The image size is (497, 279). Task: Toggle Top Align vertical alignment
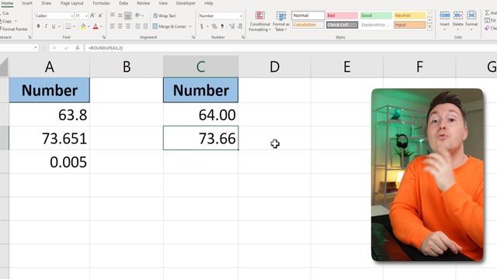click(x=113, y=15)
